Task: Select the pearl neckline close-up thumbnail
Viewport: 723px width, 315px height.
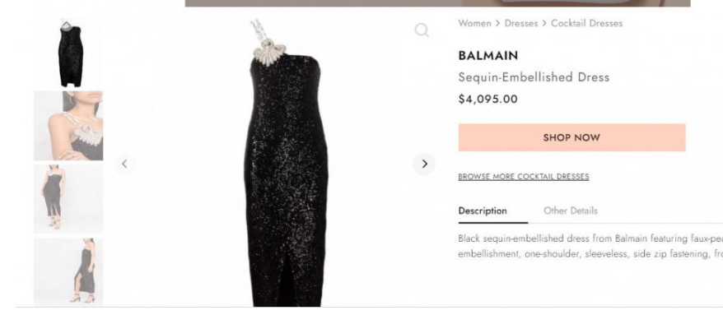Action: click(x=68, y=126)
